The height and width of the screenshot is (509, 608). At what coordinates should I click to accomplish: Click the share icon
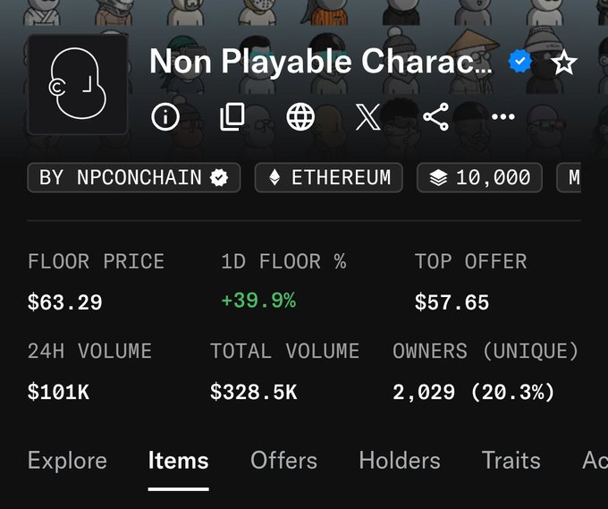(435, 116)
